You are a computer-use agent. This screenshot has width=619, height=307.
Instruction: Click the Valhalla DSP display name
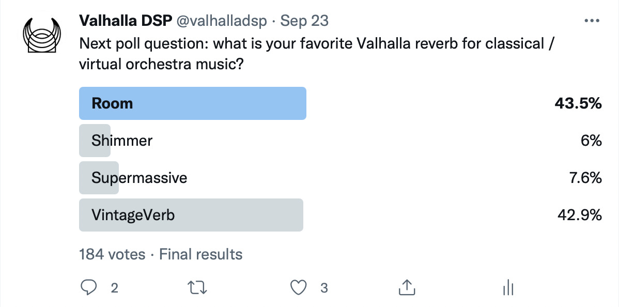point(126,21)
